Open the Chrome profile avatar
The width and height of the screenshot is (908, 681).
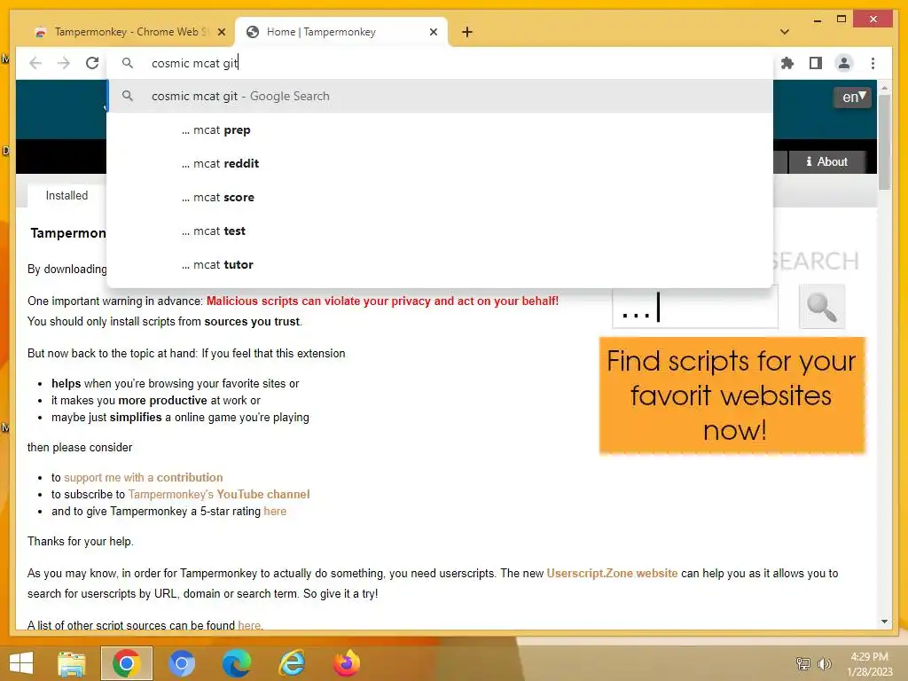[x=844, y=63]
